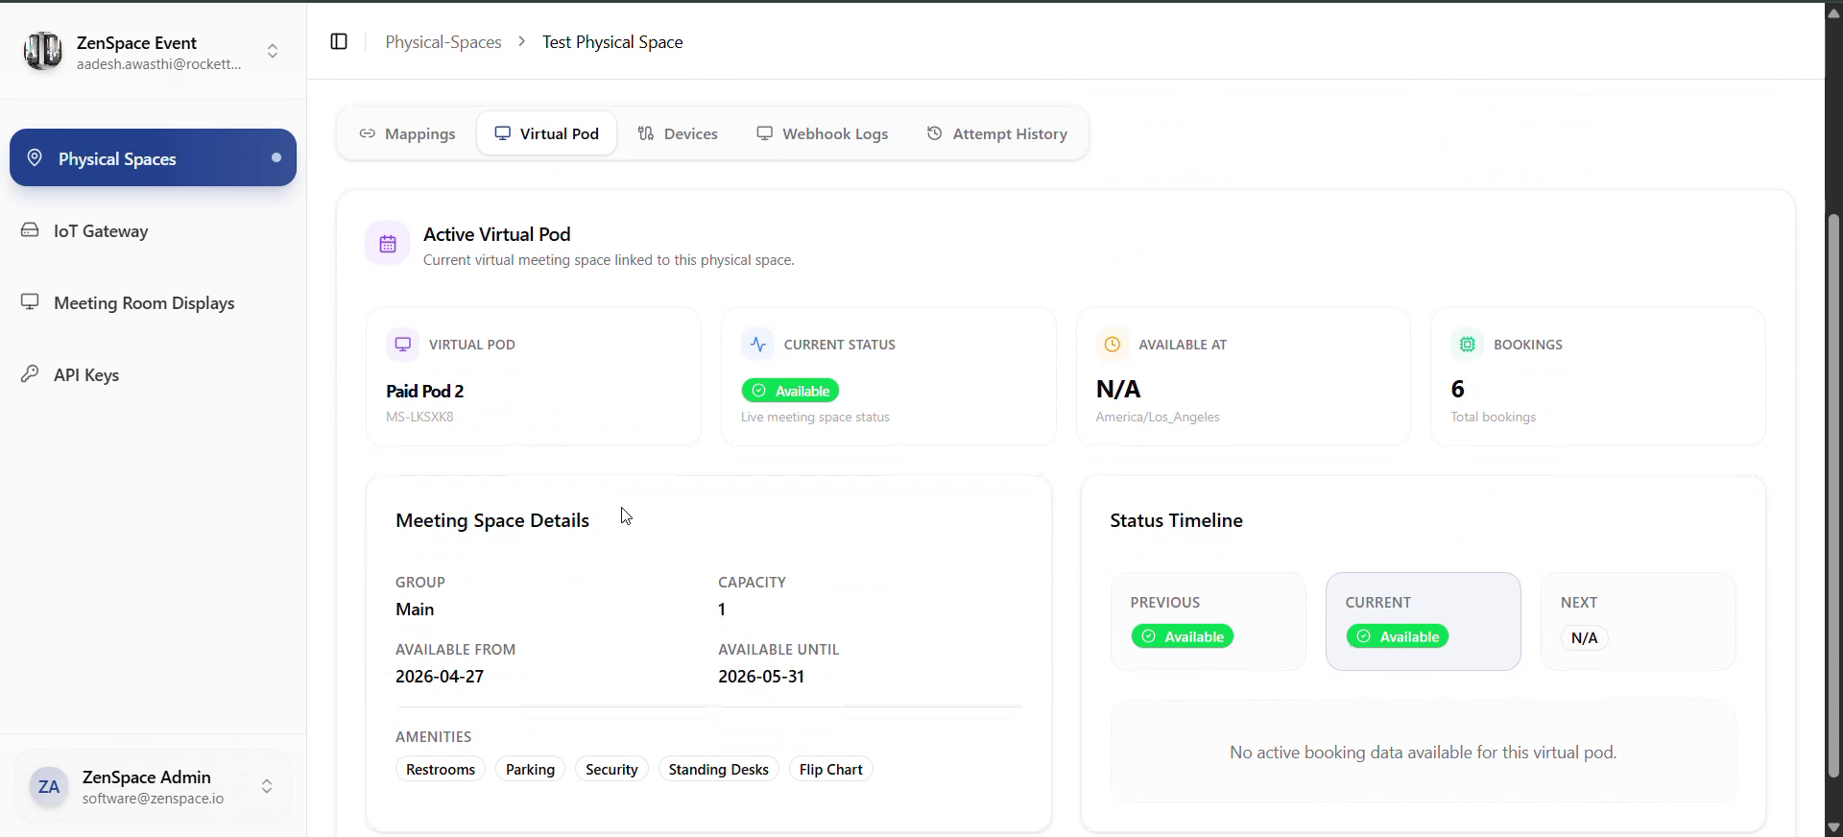Open the API Keys page
The width and height of the screenshot is (1843, 837).
click(153, 374)
